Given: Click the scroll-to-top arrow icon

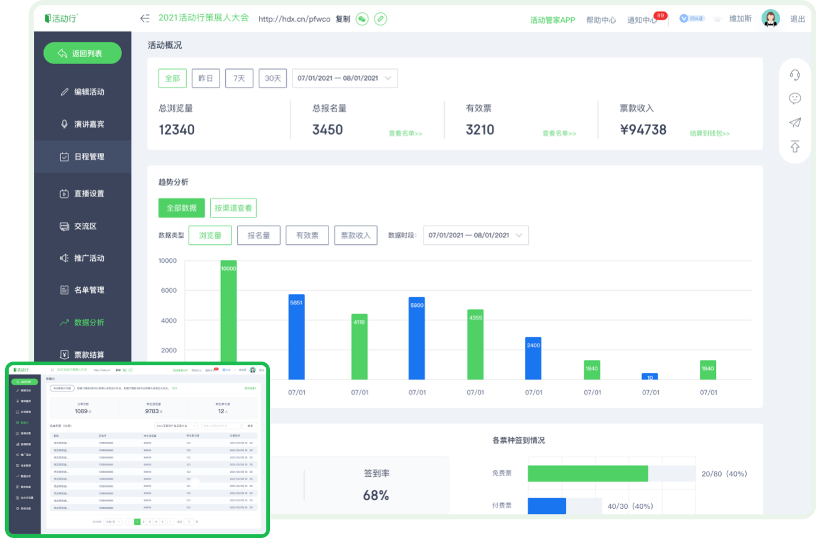Looking at the screenshot, I should [x=795, y=147].
